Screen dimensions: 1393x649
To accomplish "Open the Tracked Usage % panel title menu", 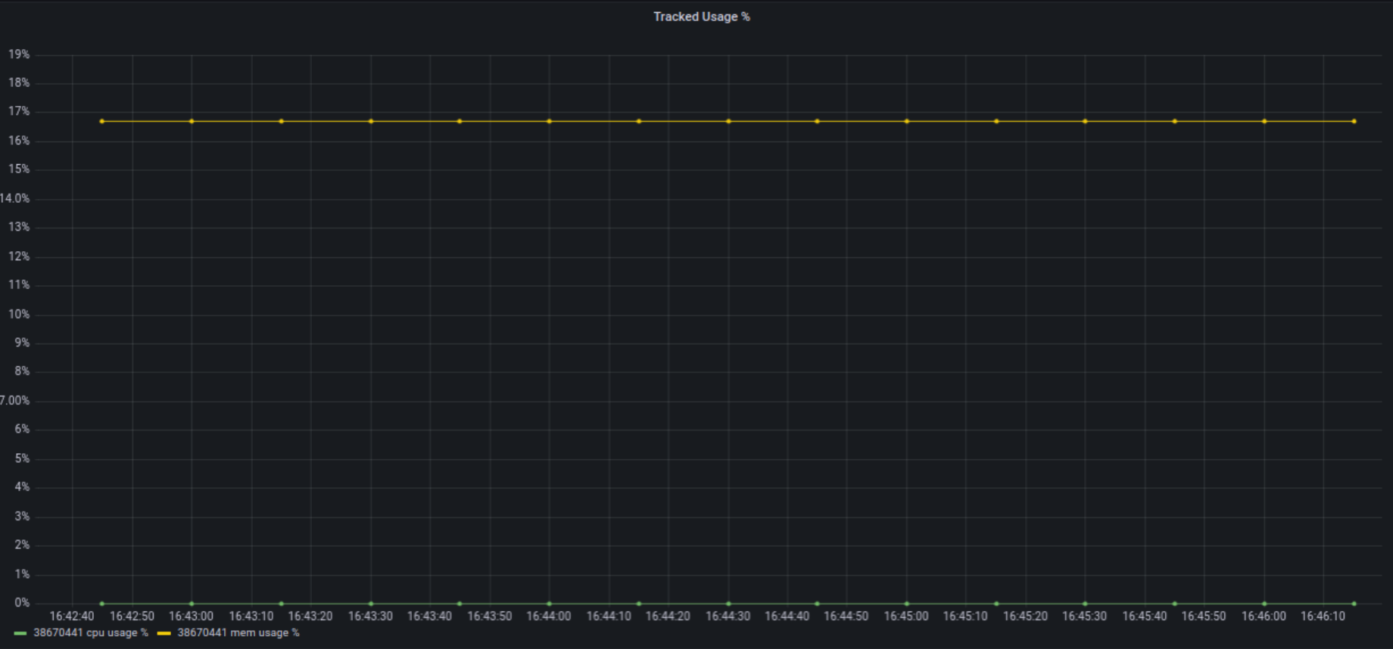I will [701, 17].
